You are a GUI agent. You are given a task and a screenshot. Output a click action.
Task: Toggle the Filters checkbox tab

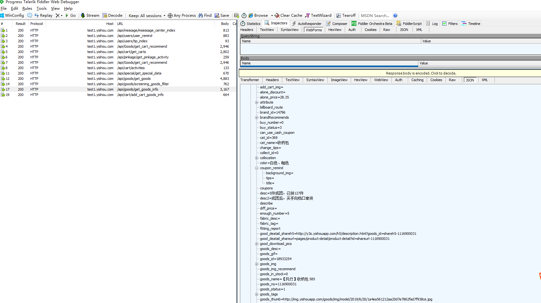pyautogui.click(x=450, y=24)
